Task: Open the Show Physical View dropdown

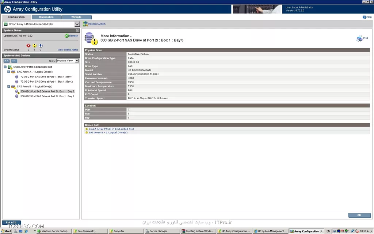Action: point(68,61)
